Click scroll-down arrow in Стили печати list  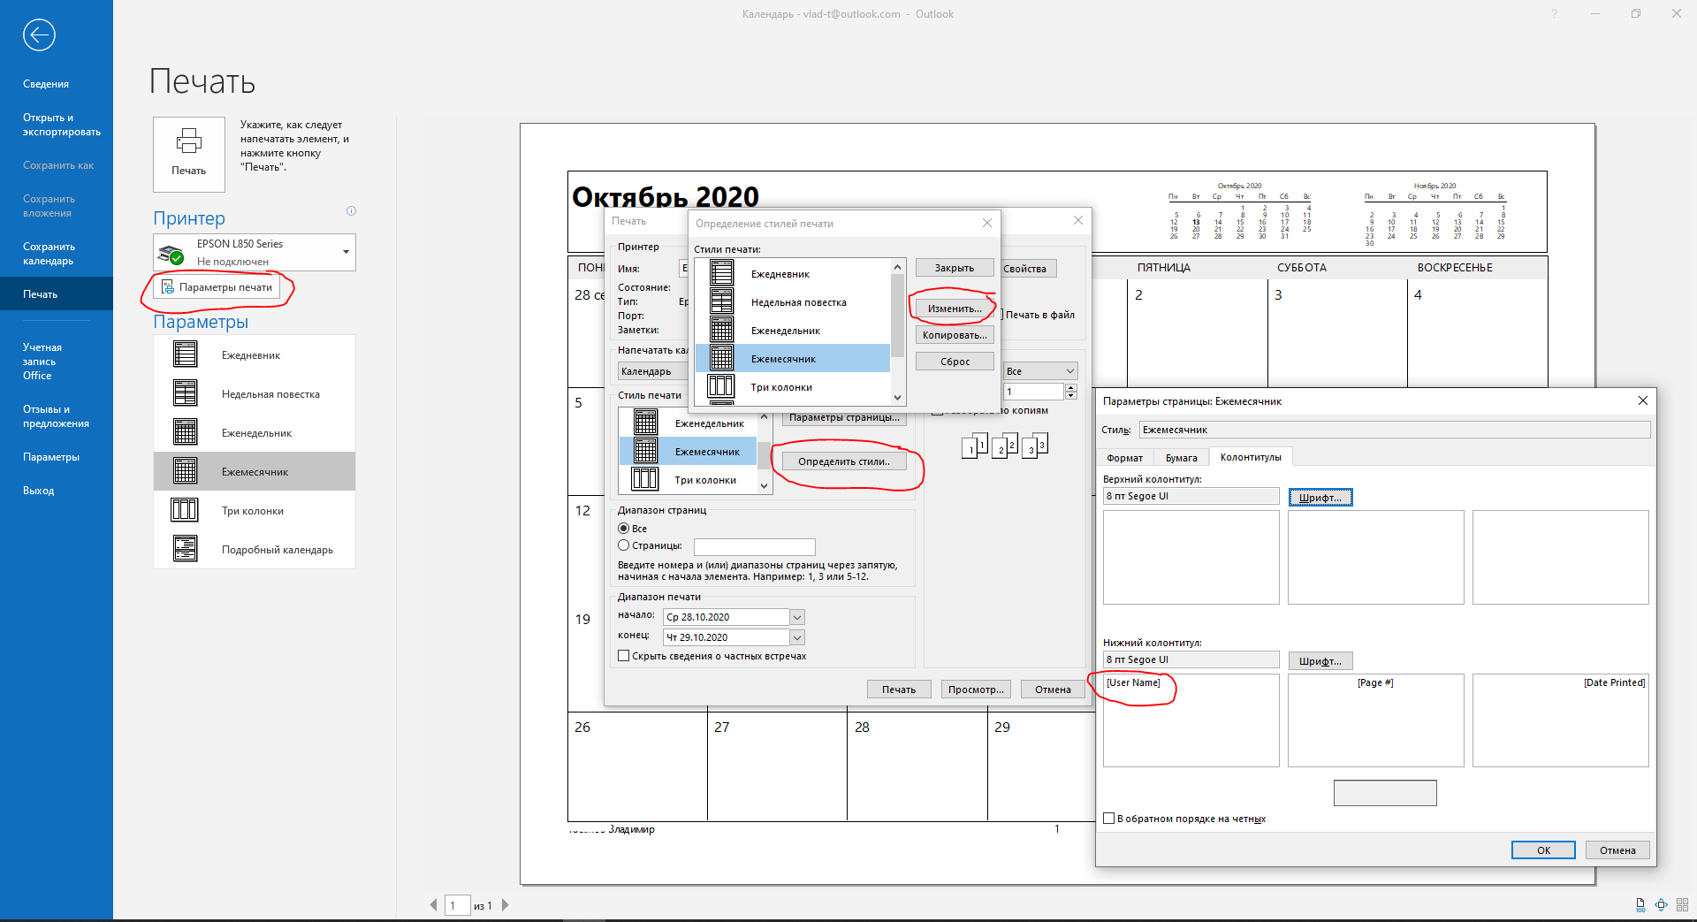[897, 398]
